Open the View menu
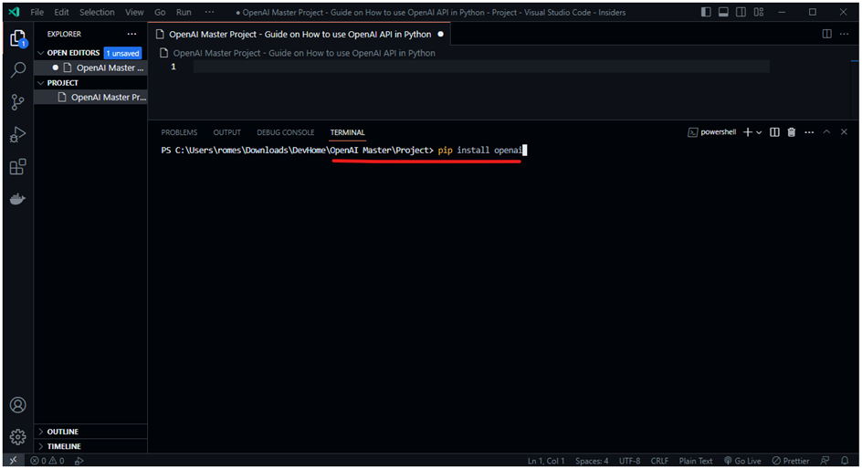 coord(134,12)
